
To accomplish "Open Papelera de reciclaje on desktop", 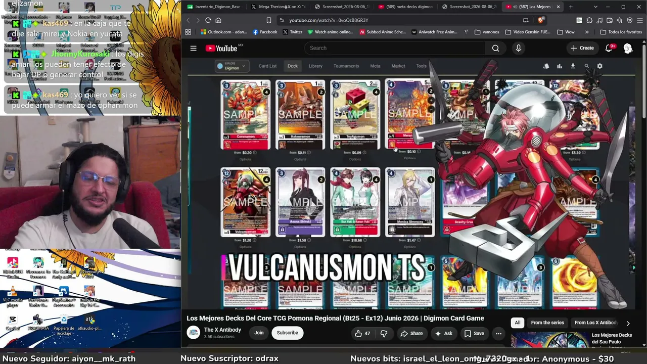I will coord(64,325).
